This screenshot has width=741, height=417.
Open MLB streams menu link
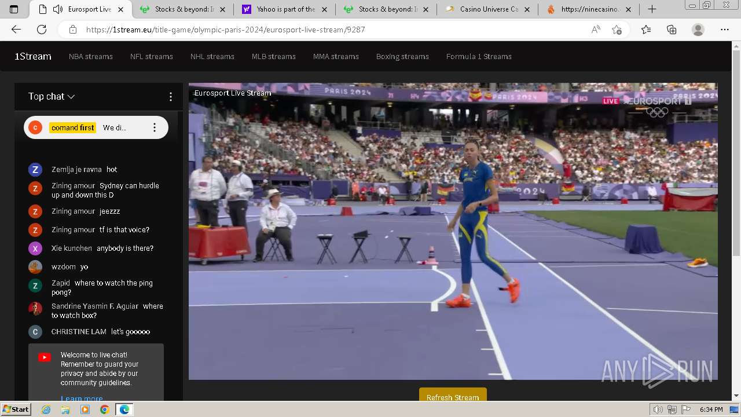coord(274,56)
